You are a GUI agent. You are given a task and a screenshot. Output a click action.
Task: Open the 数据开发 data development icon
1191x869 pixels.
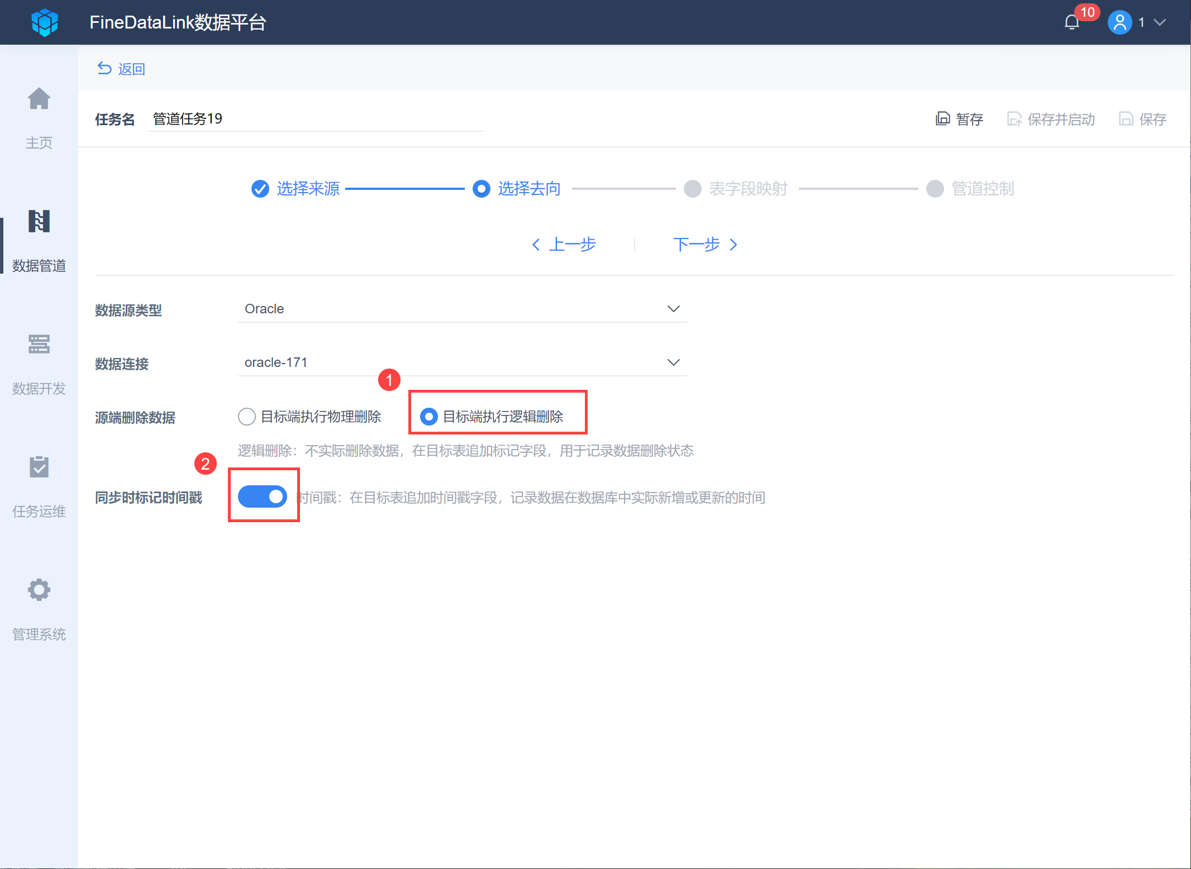(x=39, y=345)
